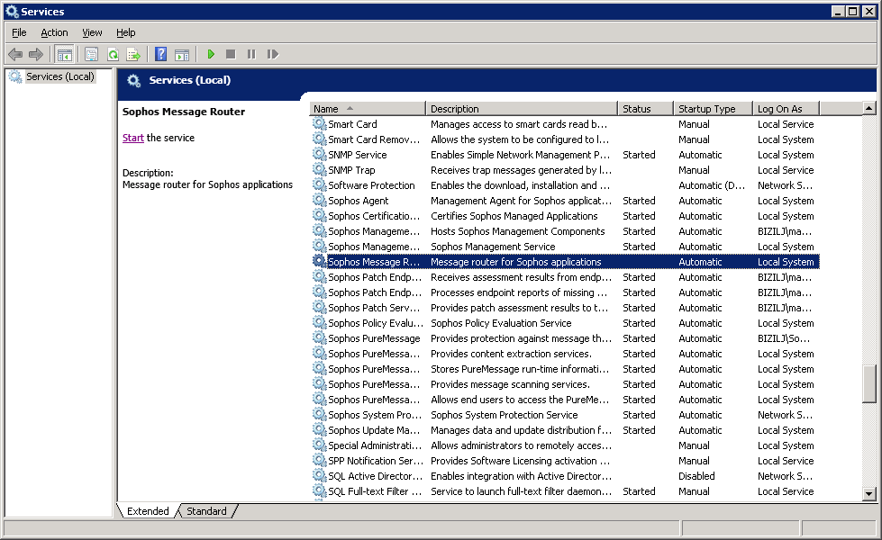The width and height of the screenshot is (882, 540).
Task: Select 'Processes endpoint reports of missing' row
Action: [x=565, y=292]
